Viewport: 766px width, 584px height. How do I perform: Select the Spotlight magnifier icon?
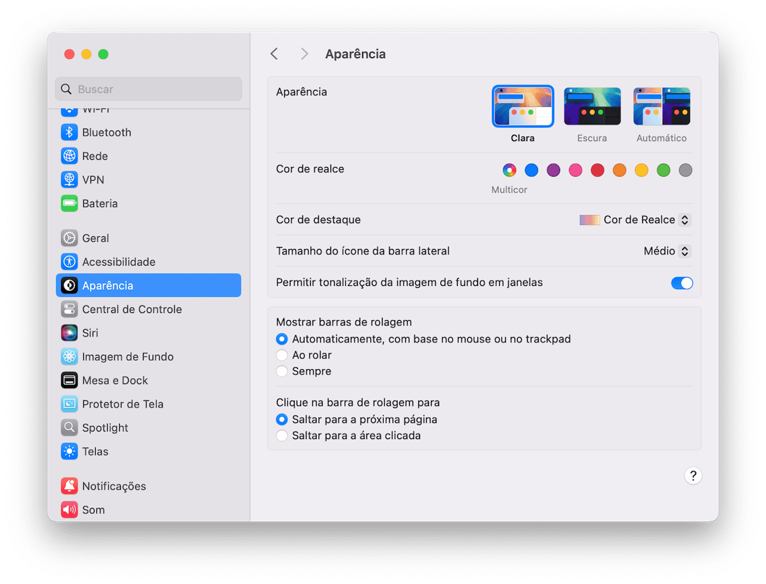coord(69,428)
